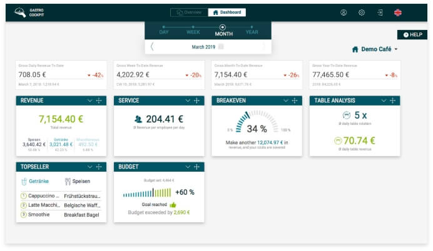Viewport: 433px width, 251px height.
Task: Select the YEAR time range option
Action: coord(252,32)
